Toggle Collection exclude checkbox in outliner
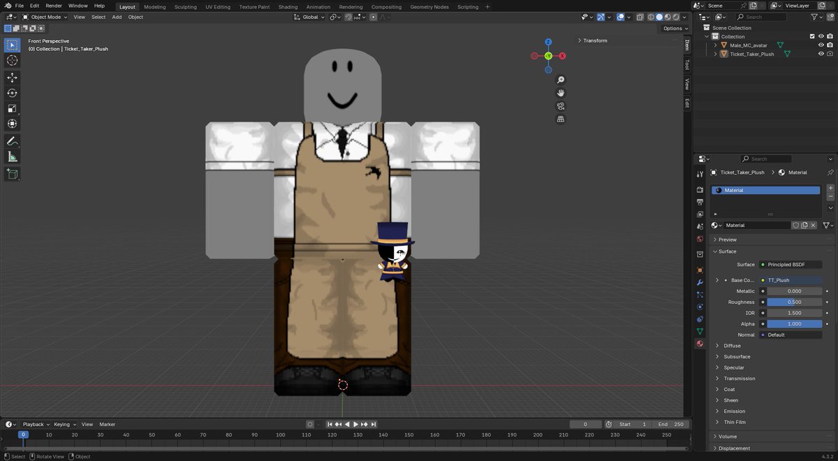This screenshot has height=461, width=838. [811, 36]
